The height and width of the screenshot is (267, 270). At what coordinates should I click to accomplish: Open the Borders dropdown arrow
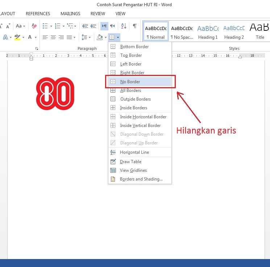coord(118,37)
